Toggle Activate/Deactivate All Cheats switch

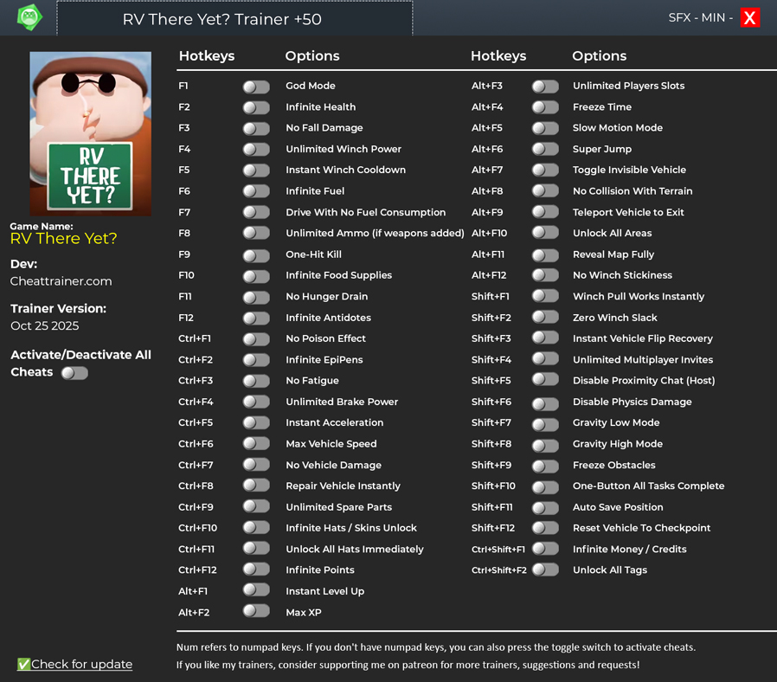[x=74, y=373]
